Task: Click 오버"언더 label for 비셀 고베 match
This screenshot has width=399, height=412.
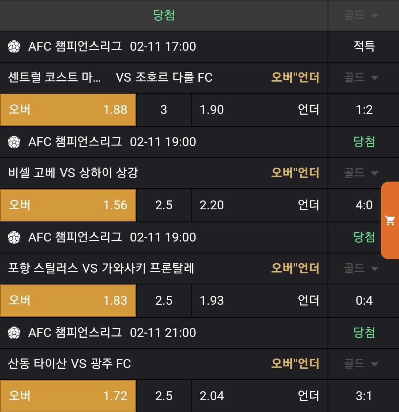Action: click(x=295, y=173)
